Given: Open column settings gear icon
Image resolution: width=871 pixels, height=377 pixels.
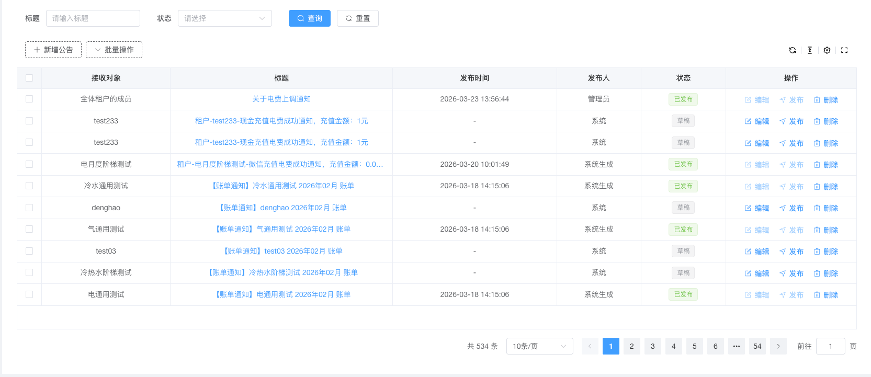Looking at the screenshot, I should coord(827,50).
